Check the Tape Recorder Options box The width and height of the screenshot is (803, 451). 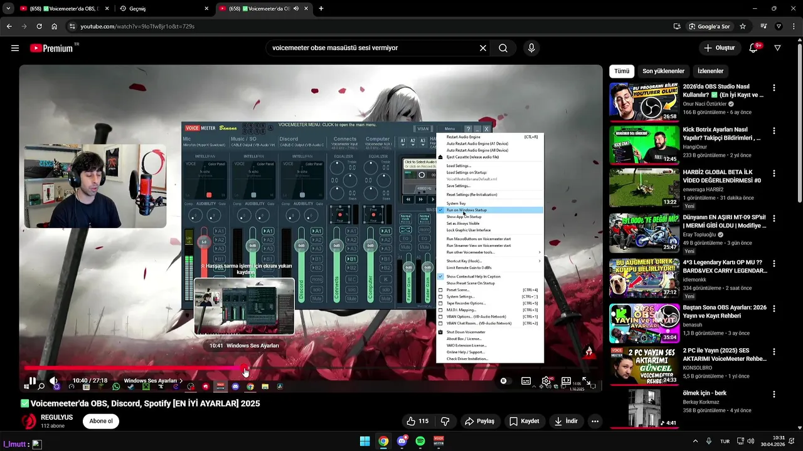tap(440, 303)
